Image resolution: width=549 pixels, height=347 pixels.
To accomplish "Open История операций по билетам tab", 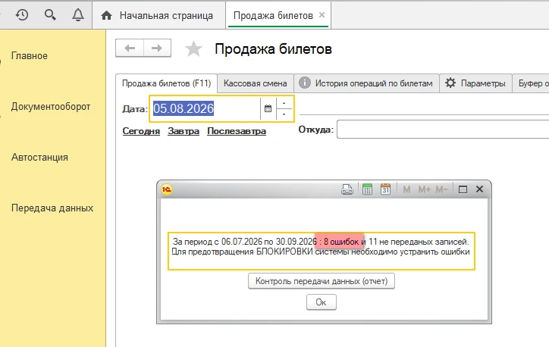I will point(366,83).
